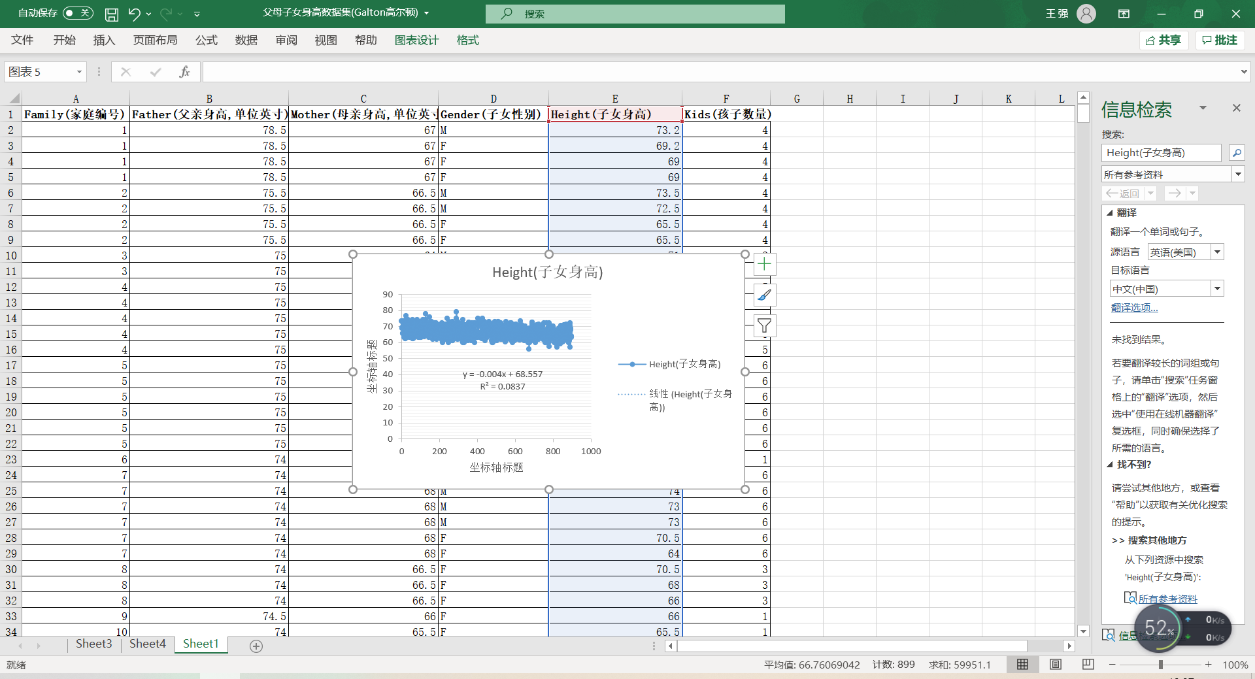Open the 源语言 英语(美国) dropdown

[1217, 252]
